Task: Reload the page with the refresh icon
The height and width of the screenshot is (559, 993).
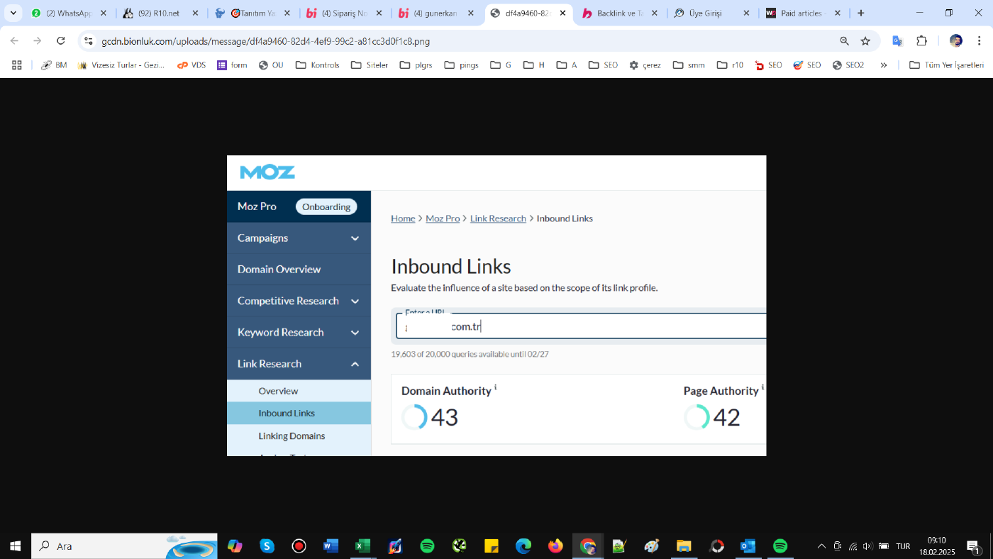Action: tap(61, 41)
